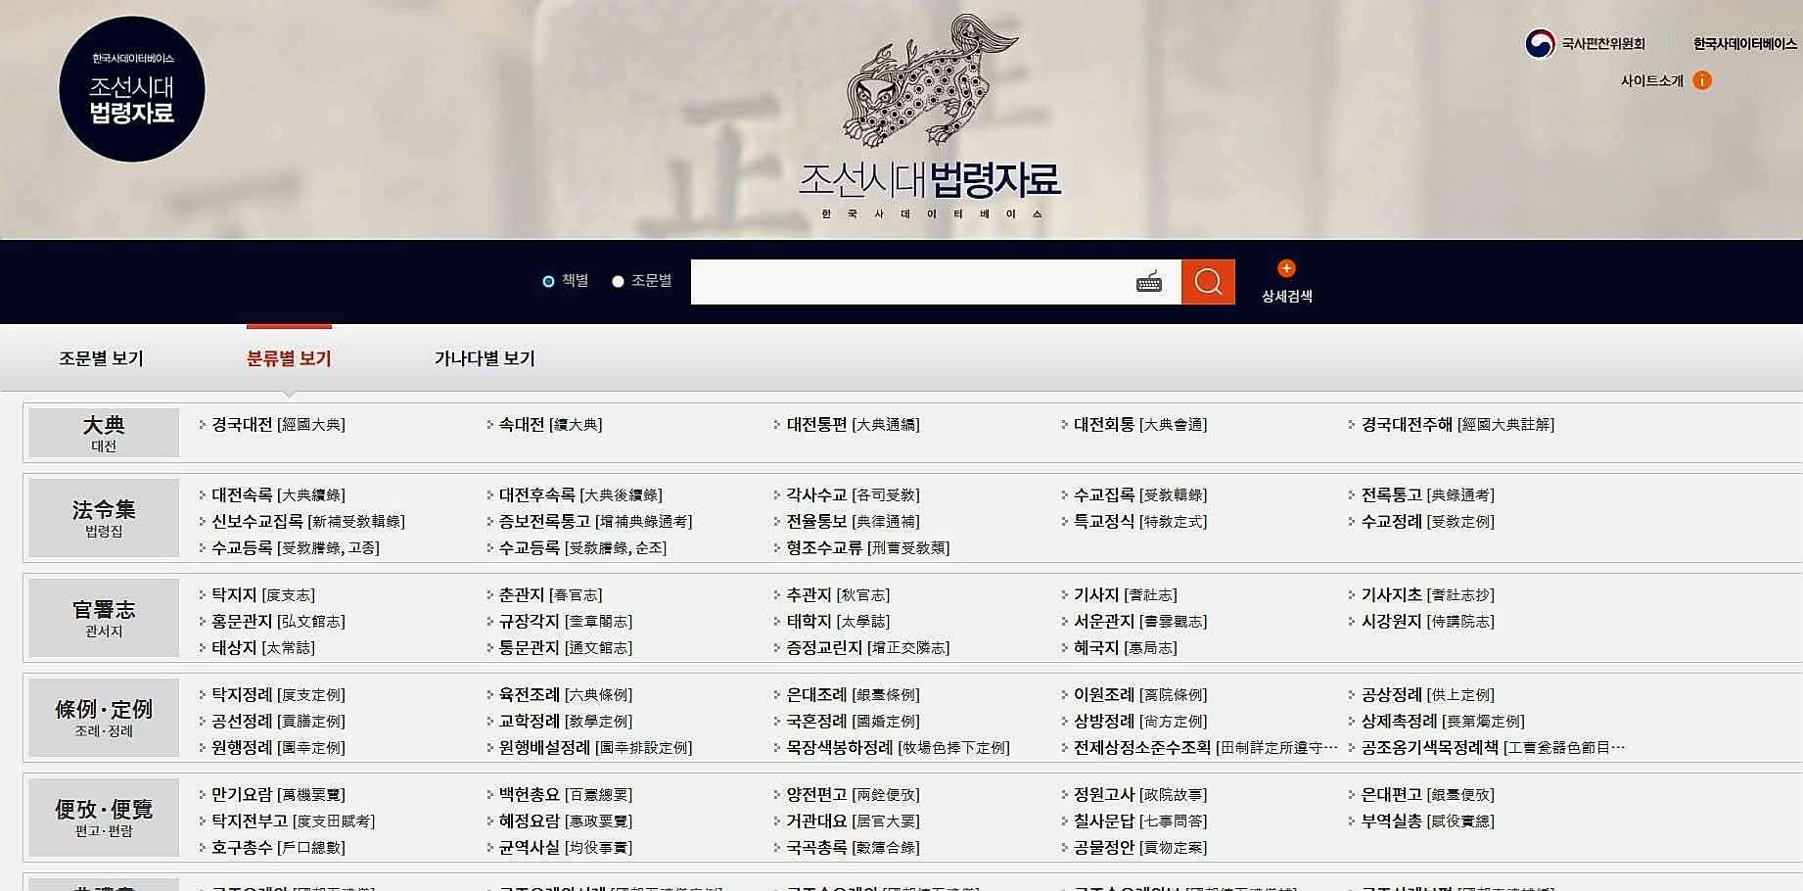The image size is (1803, 891).
Task: Open 상세검색 advanced search link
Action: click(x=1286, y=296)
